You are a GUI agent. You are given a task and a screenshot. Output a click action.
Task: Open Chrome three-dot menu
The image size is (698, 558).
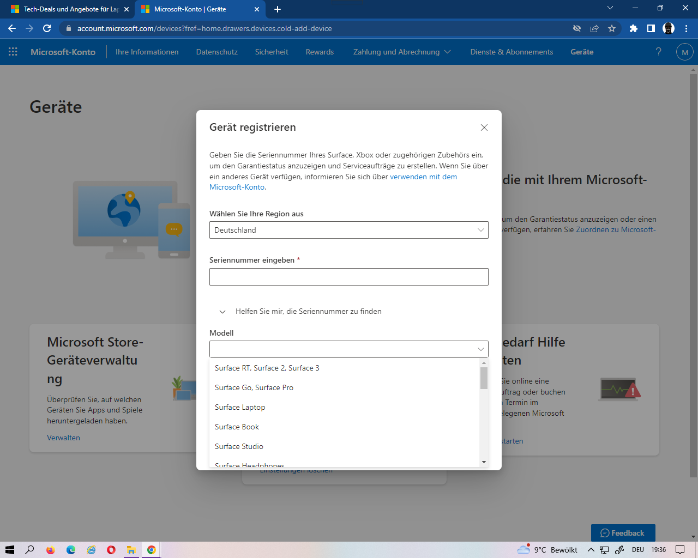pyautogui.click(x=686, y=28)
